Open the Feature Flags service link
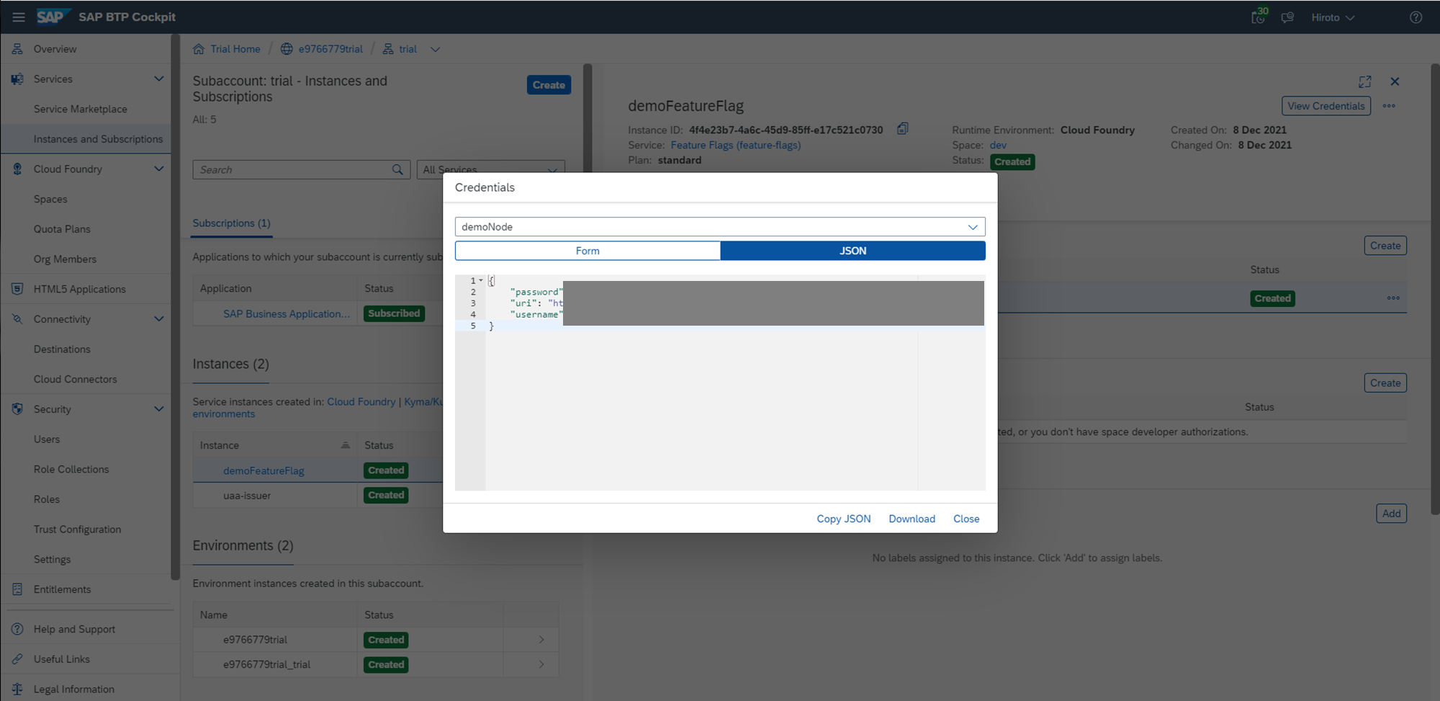This screenshot has width=1440, height=701. [736, 145]
